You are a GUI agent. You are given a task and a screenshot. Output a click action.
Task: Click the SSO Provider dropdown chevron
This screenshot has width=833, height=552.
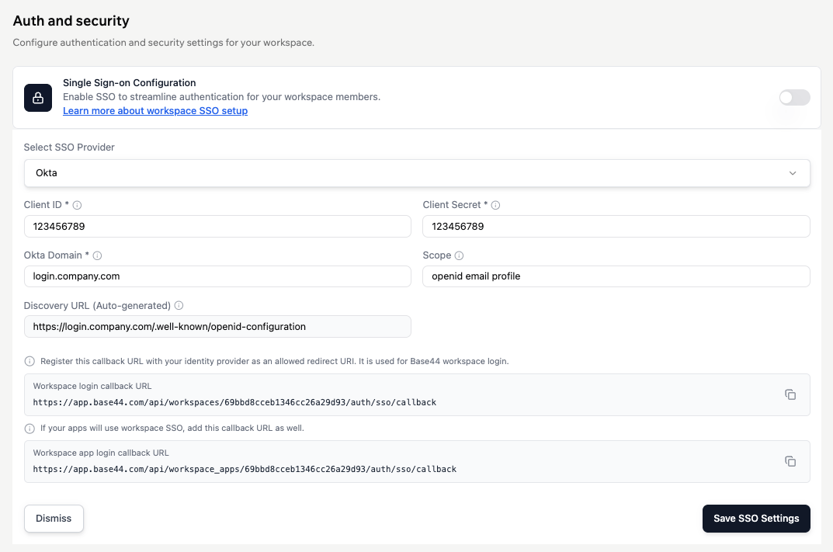click(793, 173)
